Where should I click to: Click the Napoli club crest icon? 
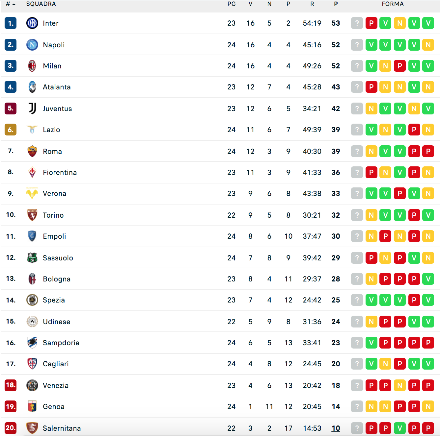32,45
